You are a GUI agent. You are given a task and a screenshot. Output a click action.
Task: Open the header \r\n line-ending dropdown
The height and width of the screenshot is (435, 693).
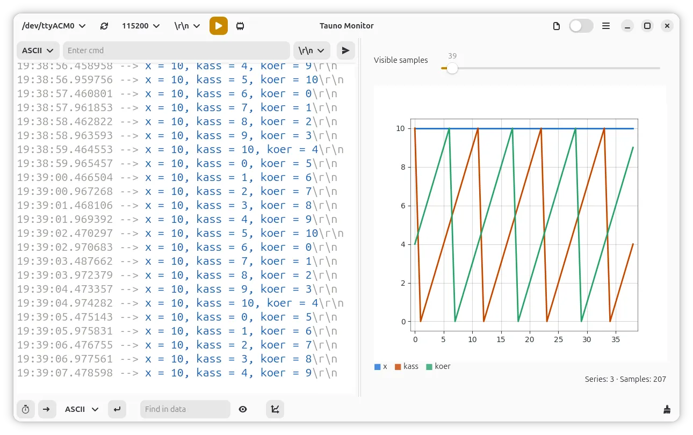click(x=187, y=26)
